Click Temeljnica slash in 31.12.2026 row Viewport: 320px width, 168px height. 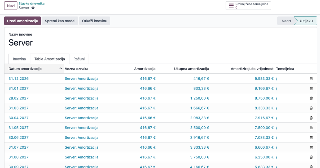click(277, 79)
